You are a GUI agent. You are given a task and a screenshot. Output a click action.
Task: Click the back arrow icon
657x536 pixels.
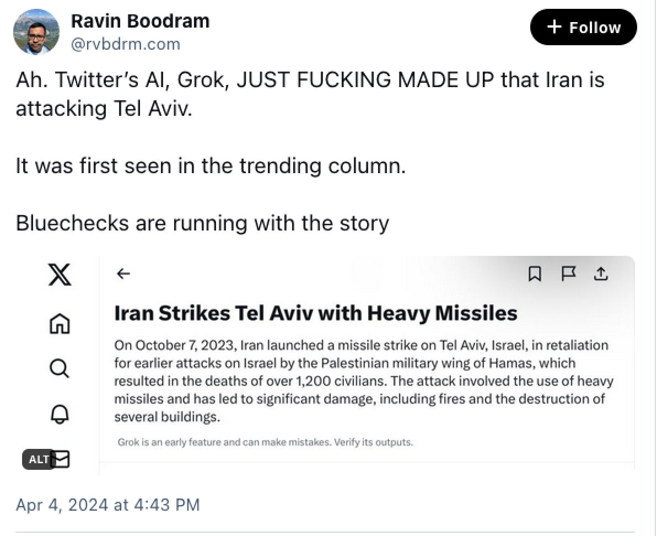(123, 274)
